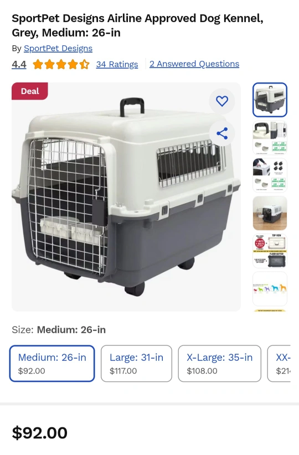View thumbnail showing wheels and bowls

pyautogui.click(x=270, y=175)
